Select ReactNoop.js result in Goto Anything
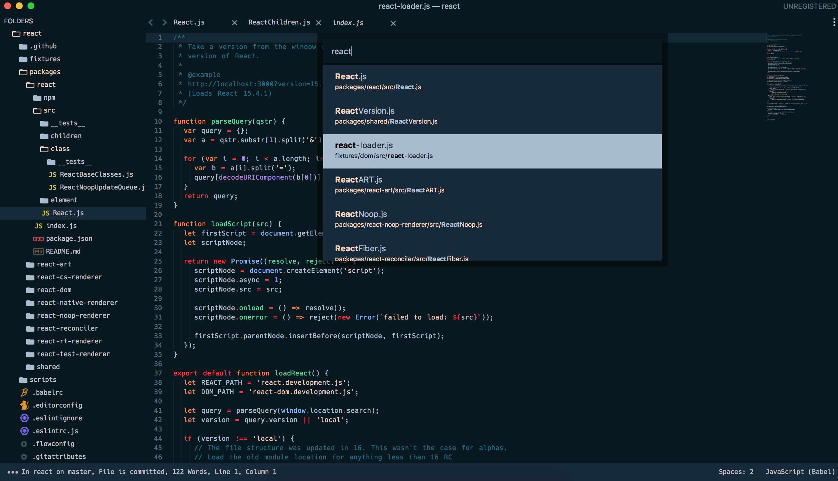The height and width of the screenshot is (481, 838). [492, 220]
